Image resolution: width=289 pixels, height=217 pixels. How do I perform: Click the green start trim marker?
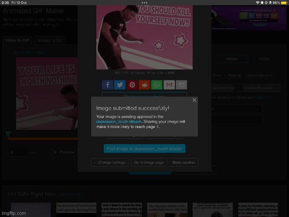coord(8,135)
